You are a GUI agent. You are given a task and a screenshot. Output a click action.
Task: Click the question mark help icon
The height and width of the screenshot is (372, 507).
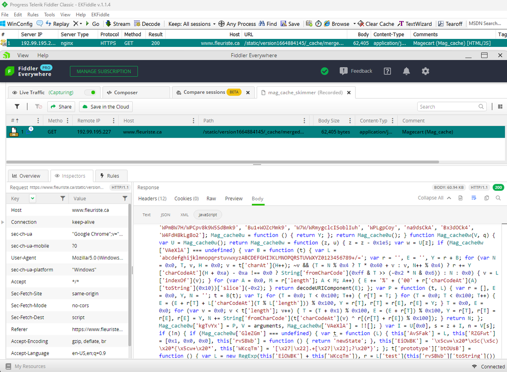tap(387, 71)
